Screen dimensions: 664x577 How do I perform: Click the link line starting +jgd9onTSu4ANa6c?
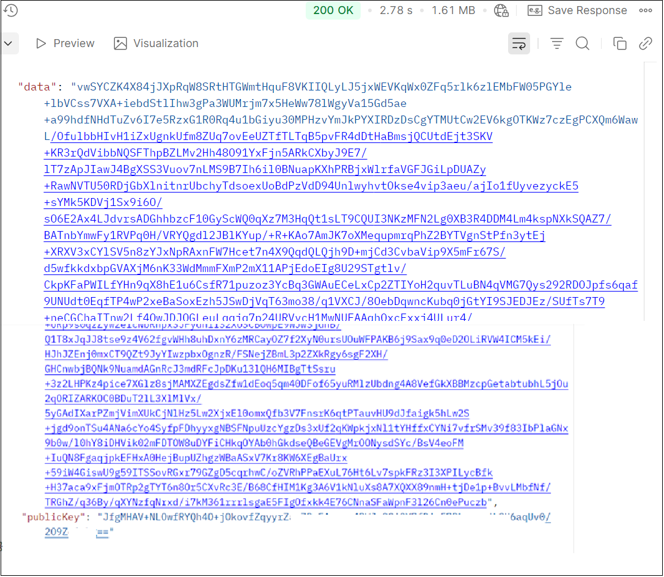[306, 428]
